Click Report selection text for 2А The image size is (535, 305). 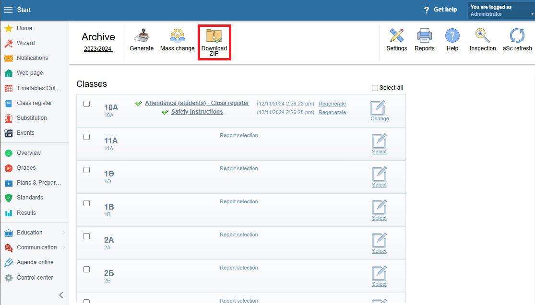pos(239,235)
